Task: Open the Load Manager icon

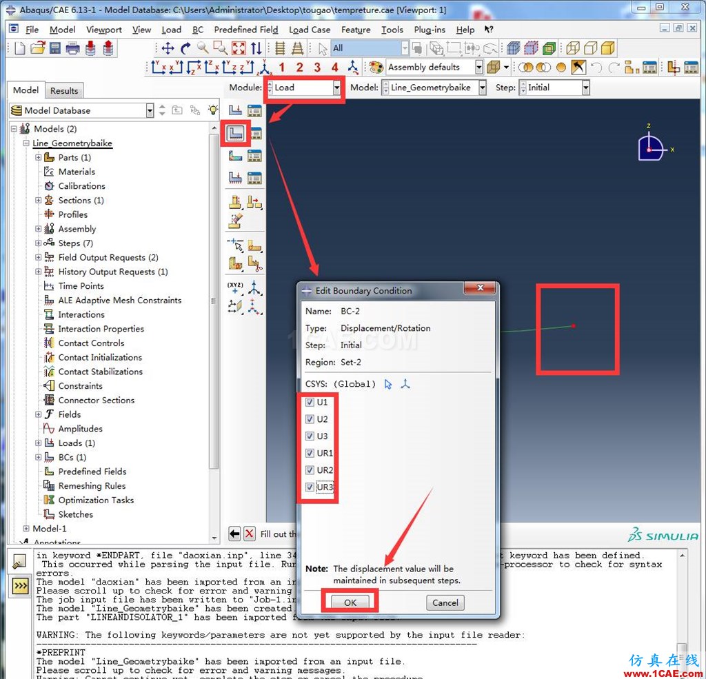Action: [x=254, y=110]
